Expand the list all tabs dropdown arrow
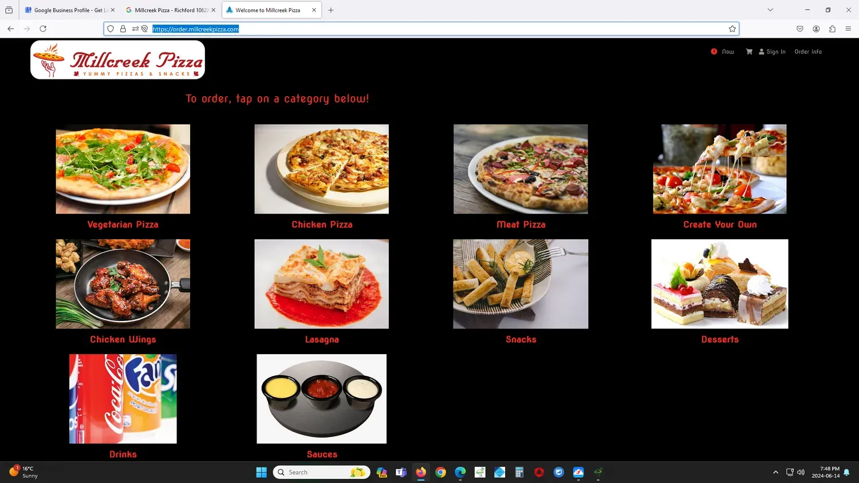The height and width of the screenshot is (483, 859). coord(770,10)
